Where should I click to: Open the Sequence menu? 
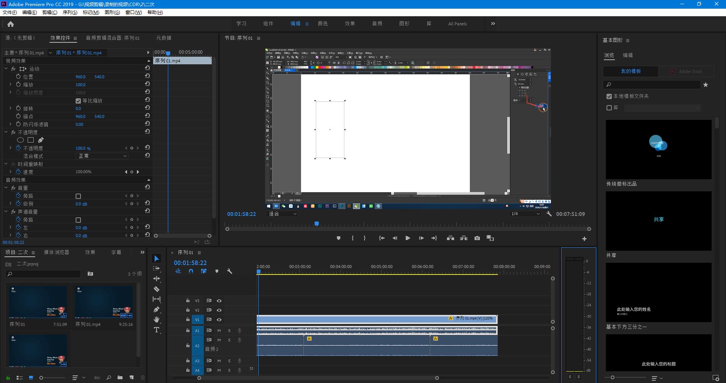(70, 12)
